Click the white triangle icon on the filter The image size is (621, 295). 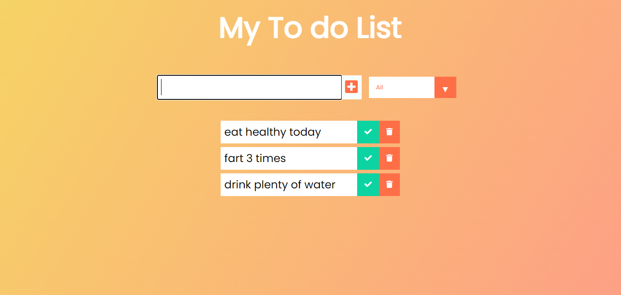[445, 89]
